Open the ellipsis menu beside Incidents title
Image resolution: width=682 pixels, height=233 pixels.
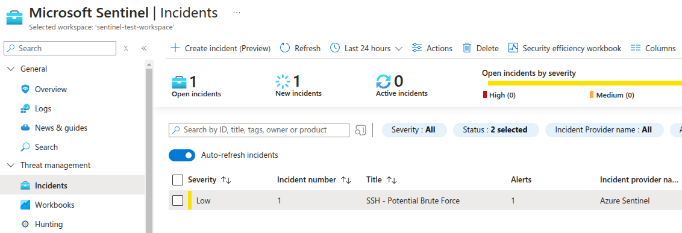tap(237, 13)
